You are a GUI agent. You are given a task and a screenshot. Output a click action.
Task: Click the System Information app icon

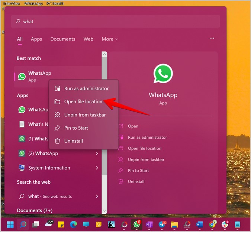tap(22, 168)
